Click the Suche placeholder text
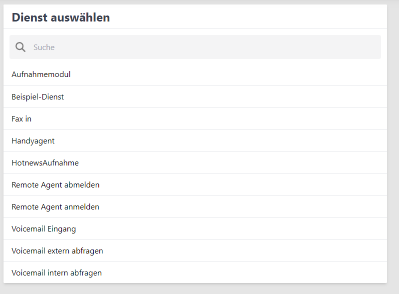The height and width of the screenshot is (294, 399). tap(44, 47)
